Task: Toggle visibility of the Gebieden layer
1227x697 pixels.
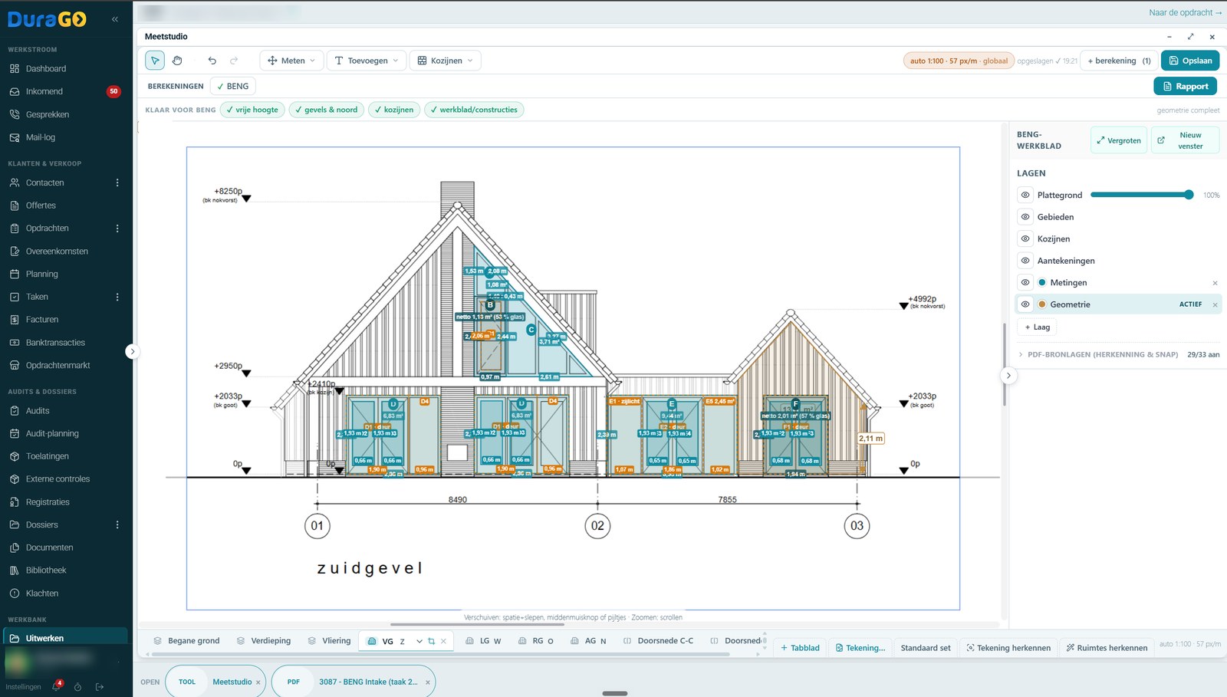Action: click(1025, 217)
